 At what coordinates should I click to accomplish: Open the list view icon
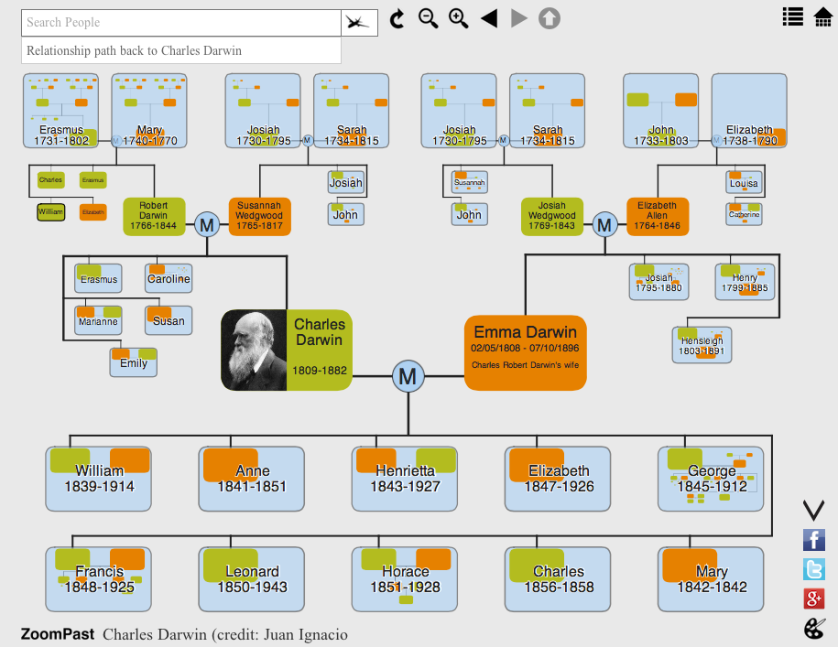pos(792,16)
